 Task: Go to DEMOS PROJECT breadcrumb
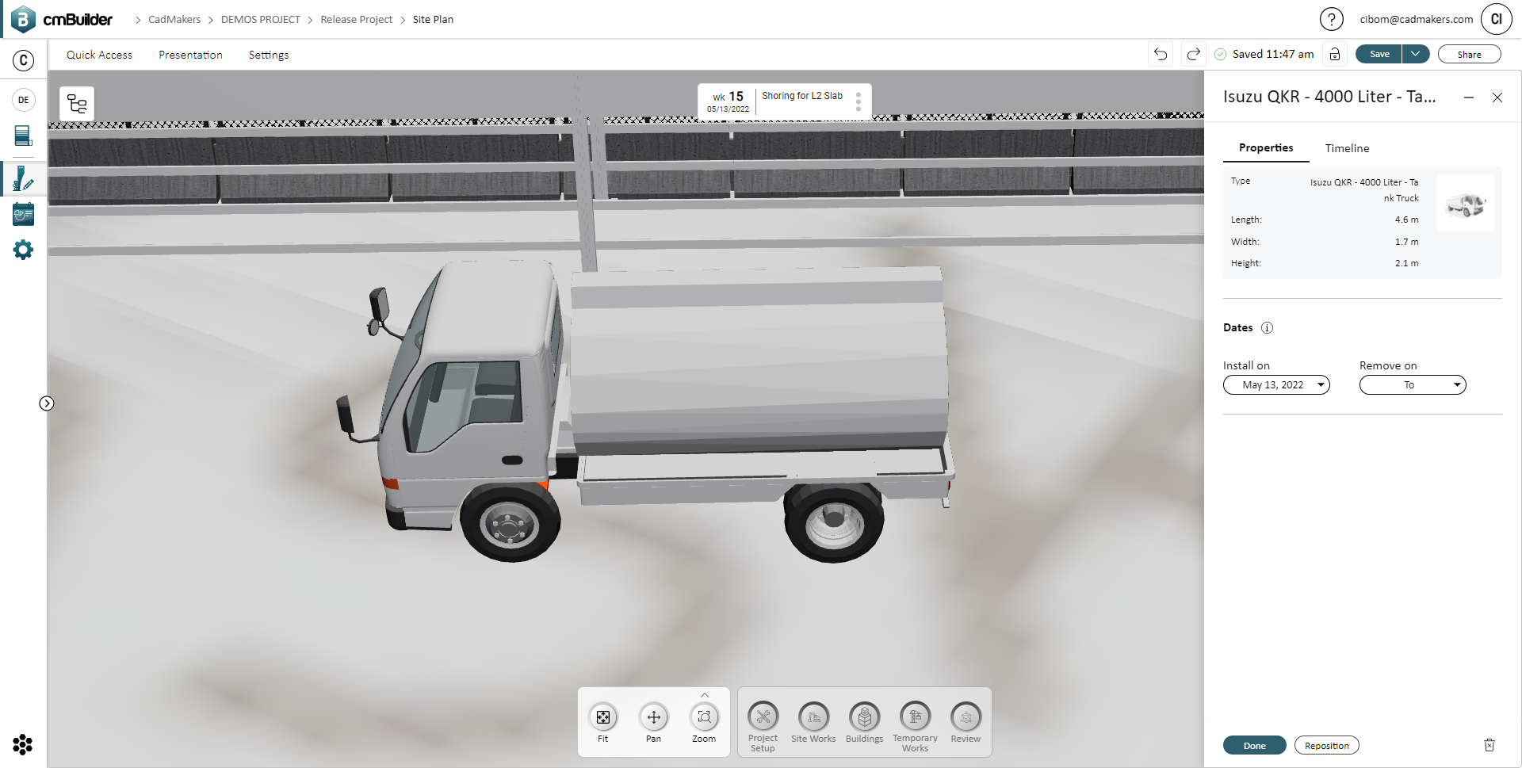pos(261,19)
